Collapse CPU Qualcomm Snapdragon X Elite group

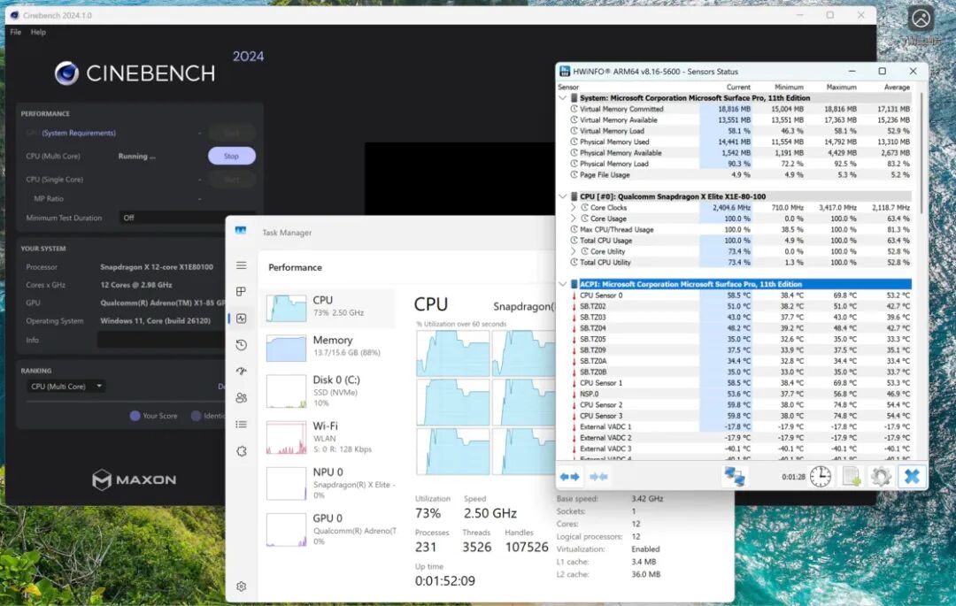[563, 196]
